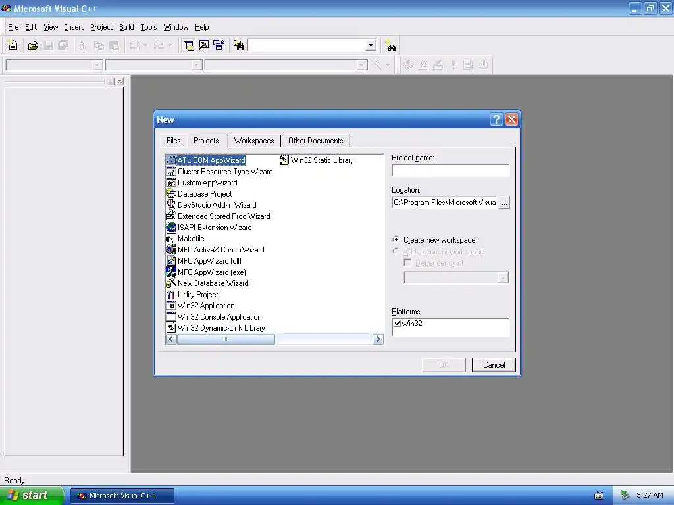Select ISAPI Extension Wizard
This screenshot has height=505, width=674.
click(209, 227)
